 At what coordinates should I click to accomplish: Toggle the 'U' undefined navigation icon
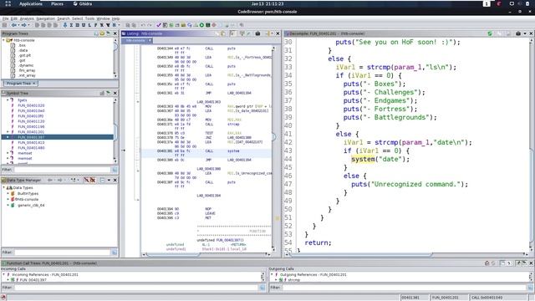coord(84,25)
